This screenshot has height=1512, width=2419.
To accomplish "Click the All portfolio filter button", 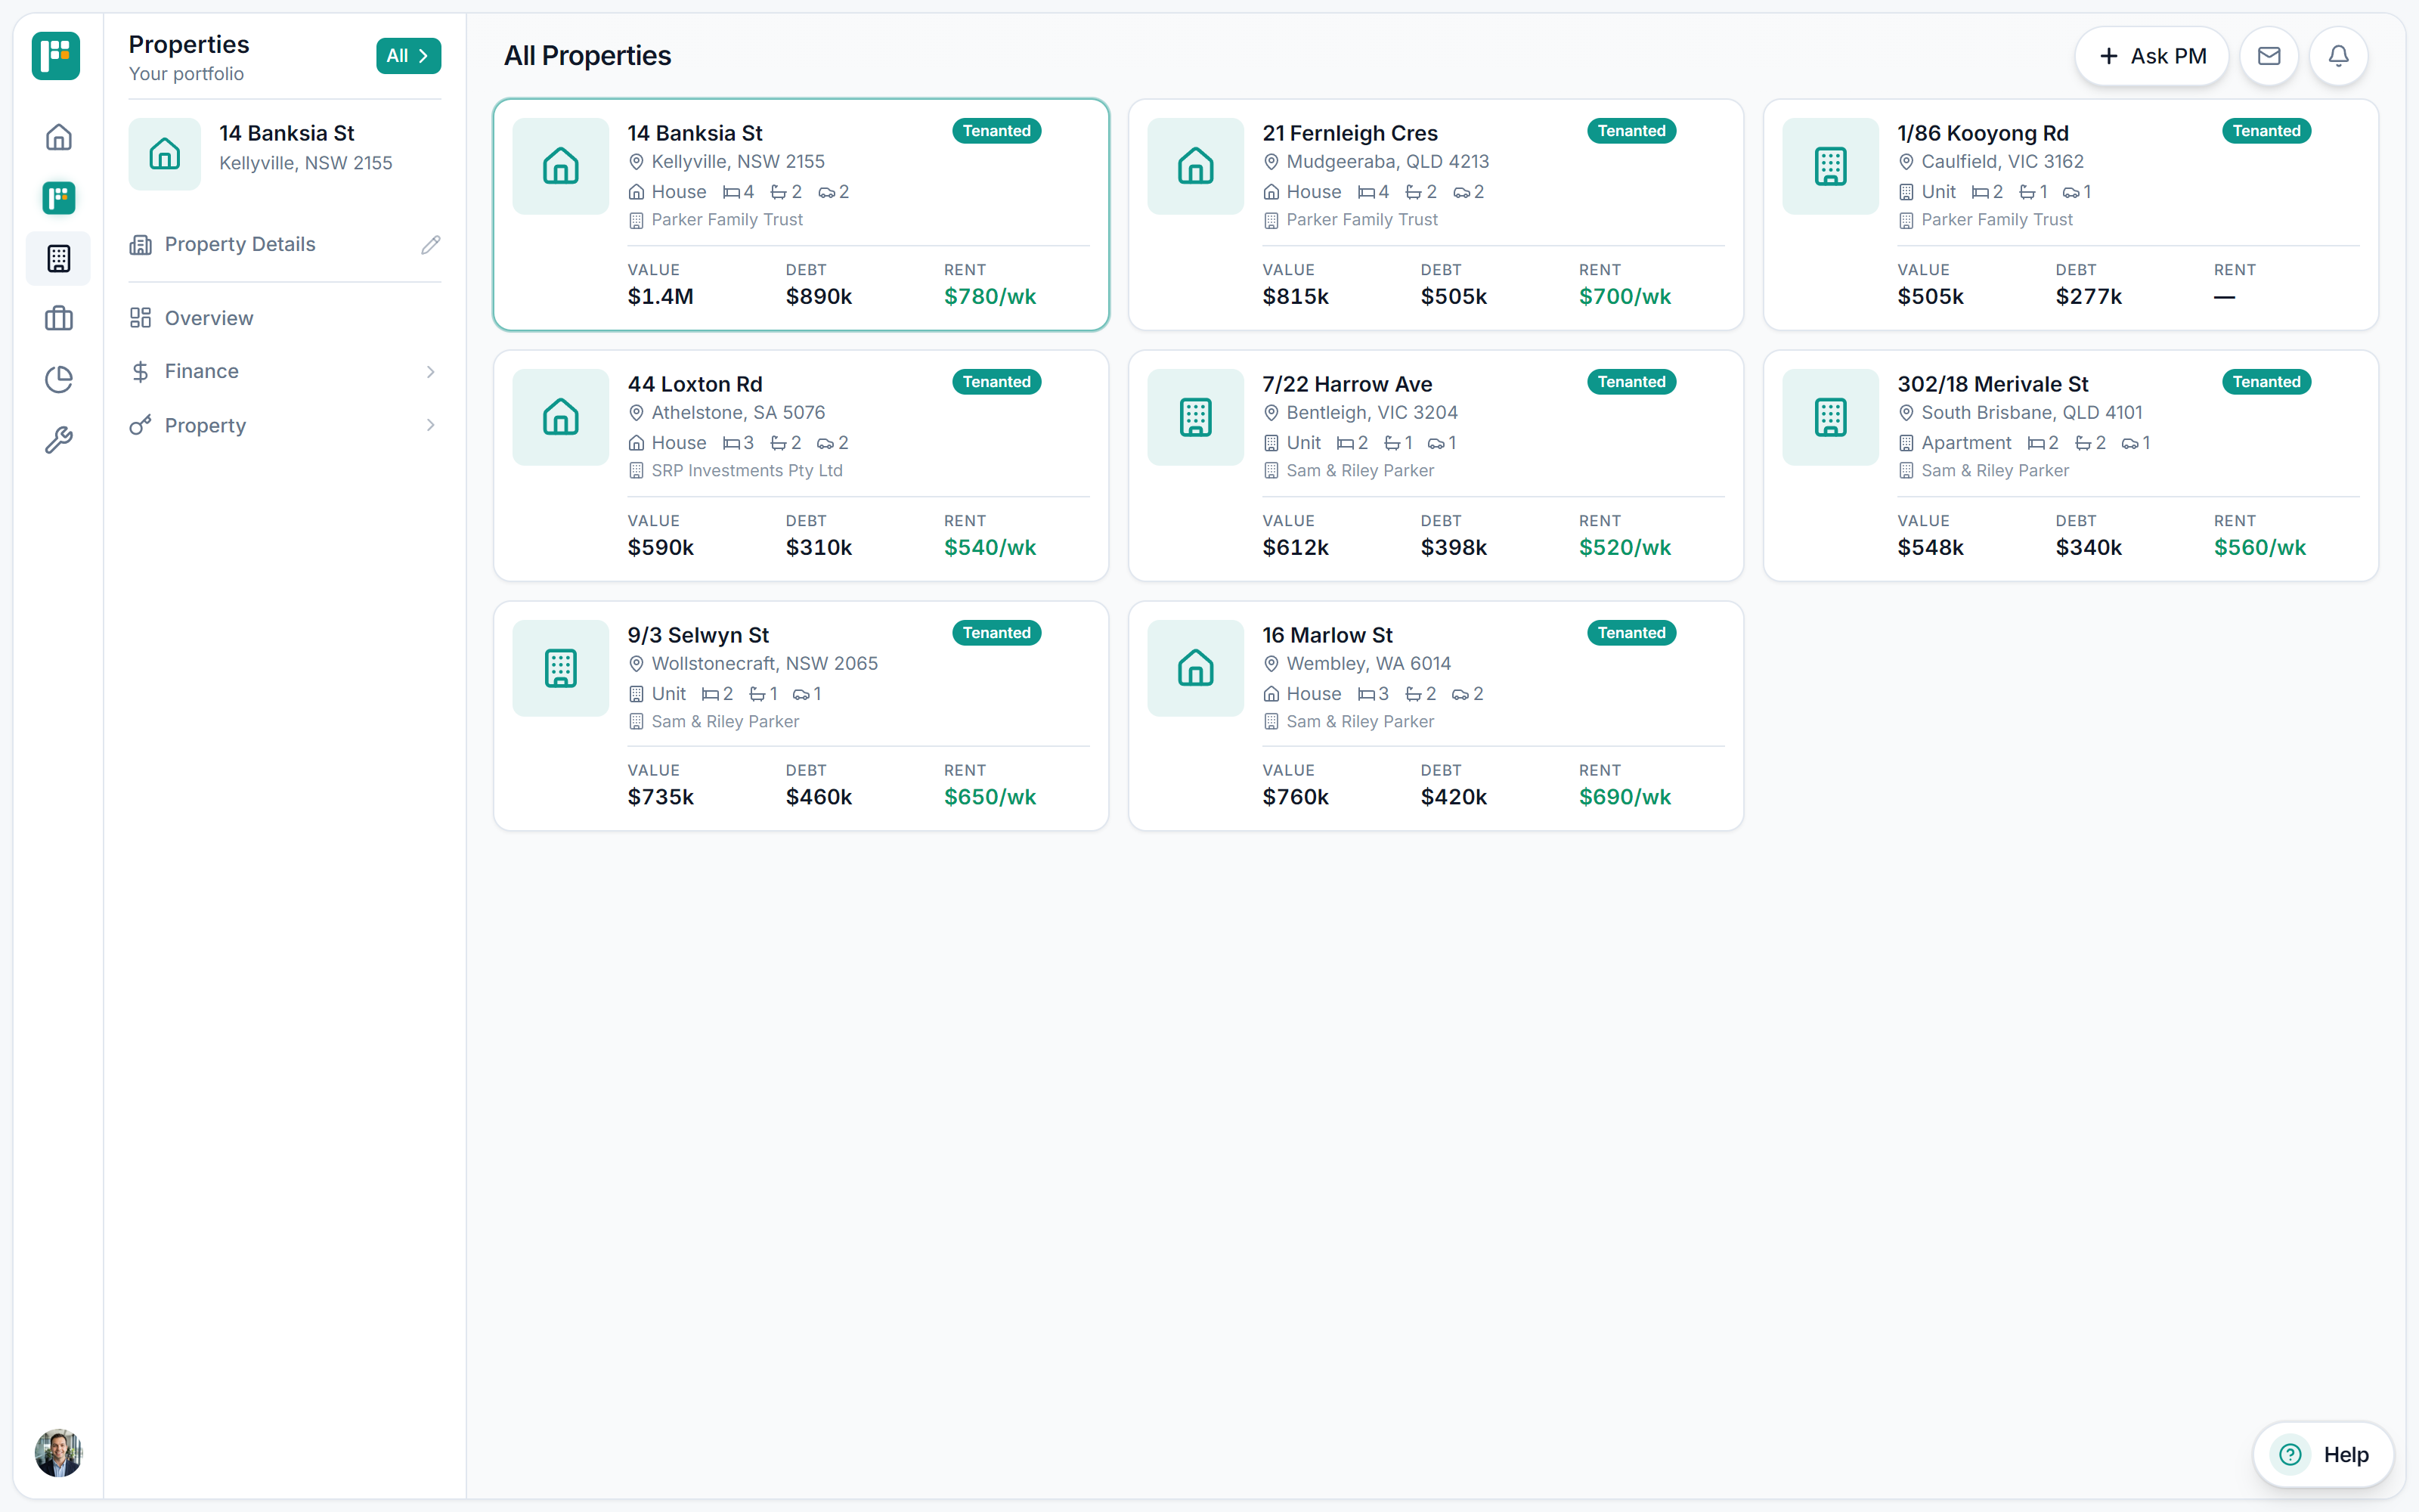I will click(408, 56).
